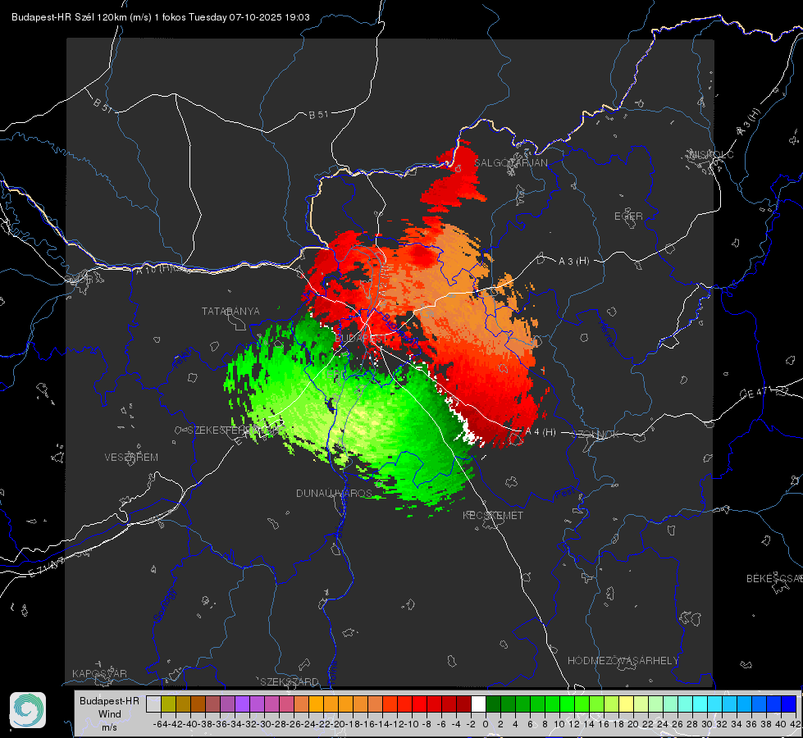Choose the mint swatch between 24 and 26
The width and height of the screenshot is (803, 738).
click(670, 704)
